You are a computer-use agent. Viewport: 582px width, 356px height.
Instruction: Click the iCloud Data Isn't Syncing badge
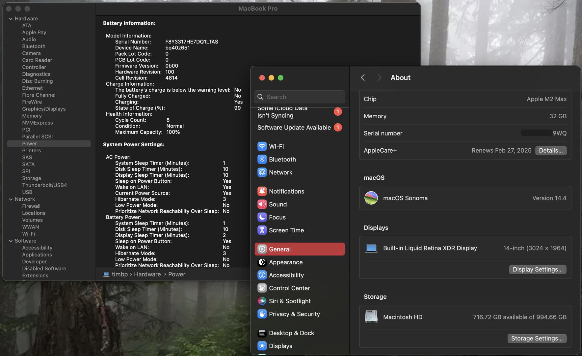(x=338, y=112)
